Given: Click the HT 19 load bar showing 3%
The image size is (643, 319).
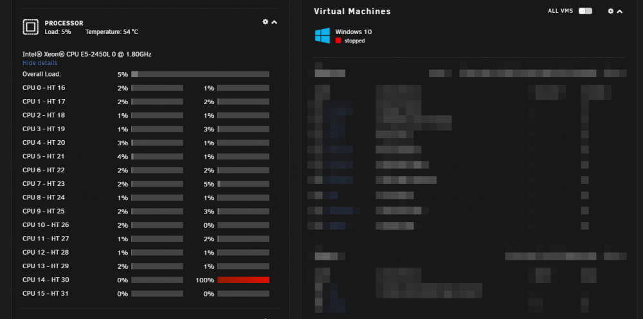Looking at the screenshot, I should click(243, 129).
